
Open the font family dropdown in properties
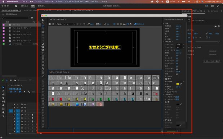[180, 45]
